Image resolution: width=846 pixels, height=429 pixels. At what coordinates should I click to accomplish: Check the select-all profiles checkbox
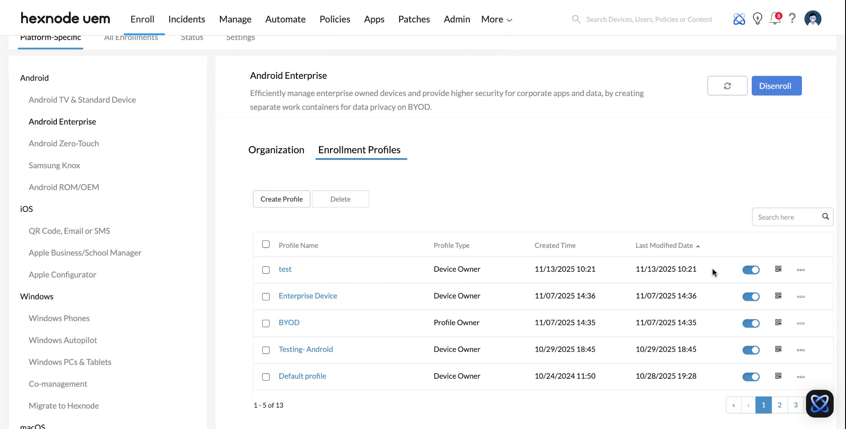tap(266, 244)
